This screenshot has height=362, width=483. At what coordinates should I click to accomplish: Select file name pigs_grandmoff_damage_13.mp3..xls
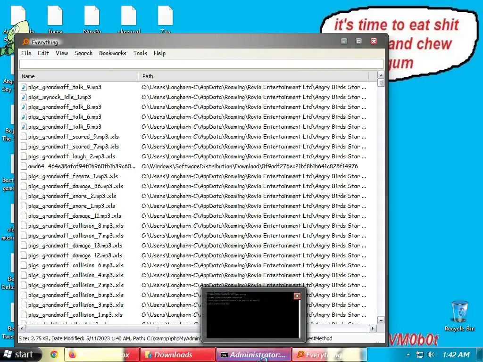point(75,246)
